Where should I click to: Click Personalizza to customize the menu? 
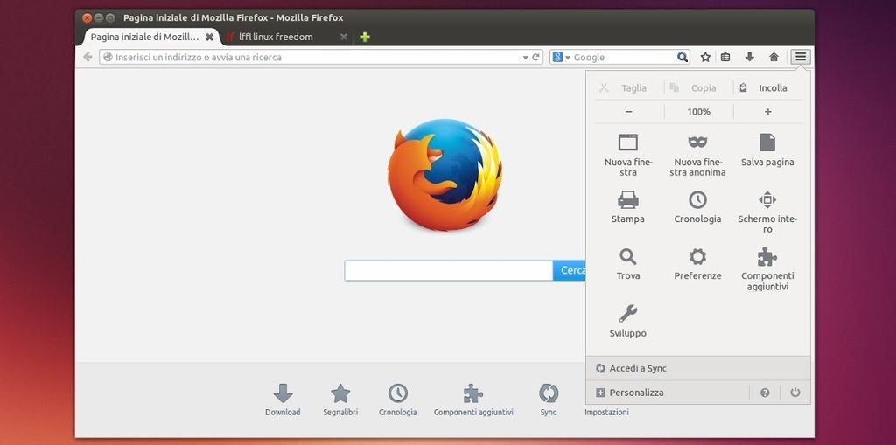636,393
